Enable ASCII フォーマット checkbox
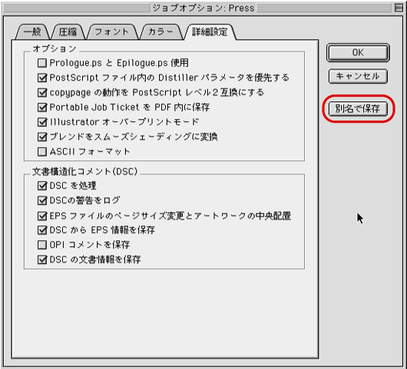Image resolution: width=407 pixels, height=369 pixels. click(42, 151)
